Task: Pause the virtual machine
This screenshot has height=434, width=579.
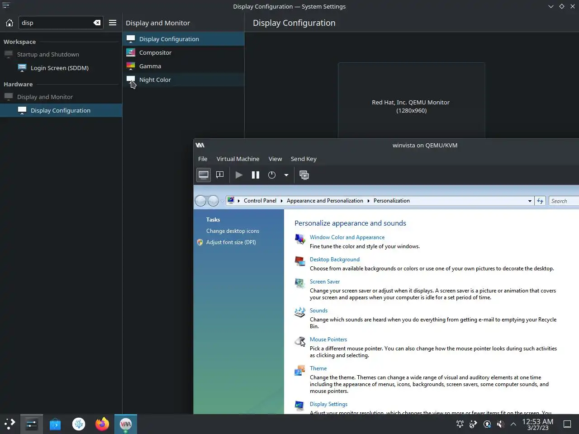Action: [x=256, y=175]
